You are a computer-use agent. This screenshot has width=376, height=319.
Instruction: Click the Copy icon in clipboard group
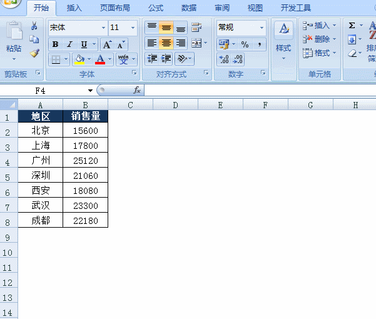[34, 39]
